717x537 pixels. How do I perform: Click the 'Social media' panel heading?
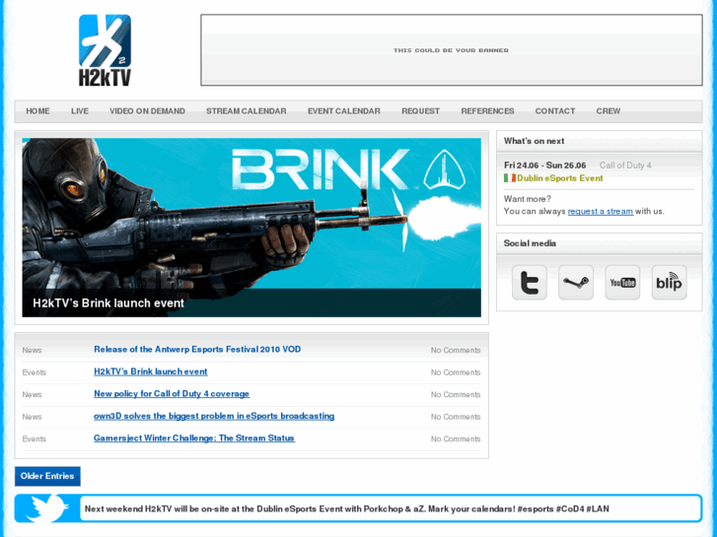pyautogui.click(x=530, y=243)
